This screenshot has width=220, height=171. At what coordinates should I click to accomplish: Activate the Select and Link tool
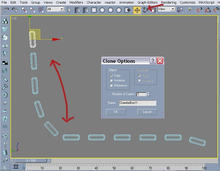(x=24, y=10)
